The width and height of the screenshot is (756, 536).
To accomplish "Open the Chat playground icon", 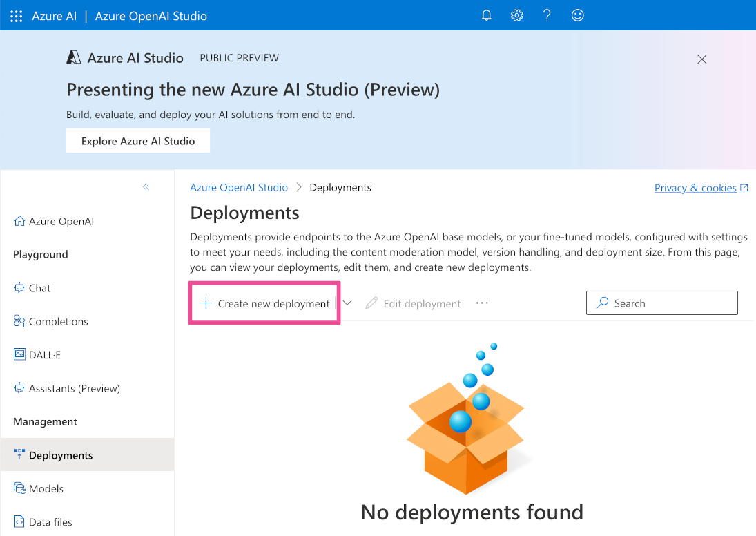I will (x=20, y=288).
